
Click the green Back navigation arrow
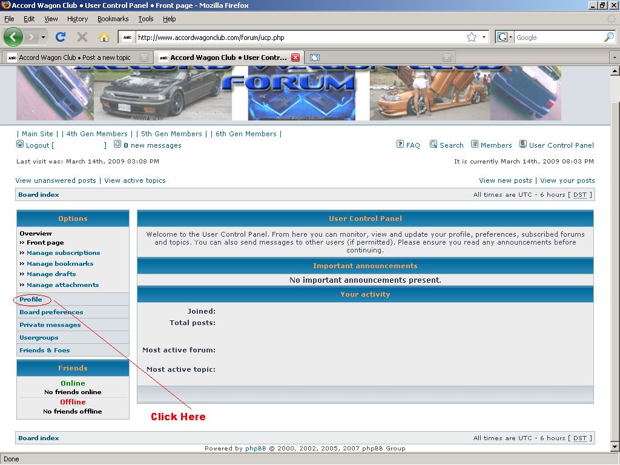(13, 37)
